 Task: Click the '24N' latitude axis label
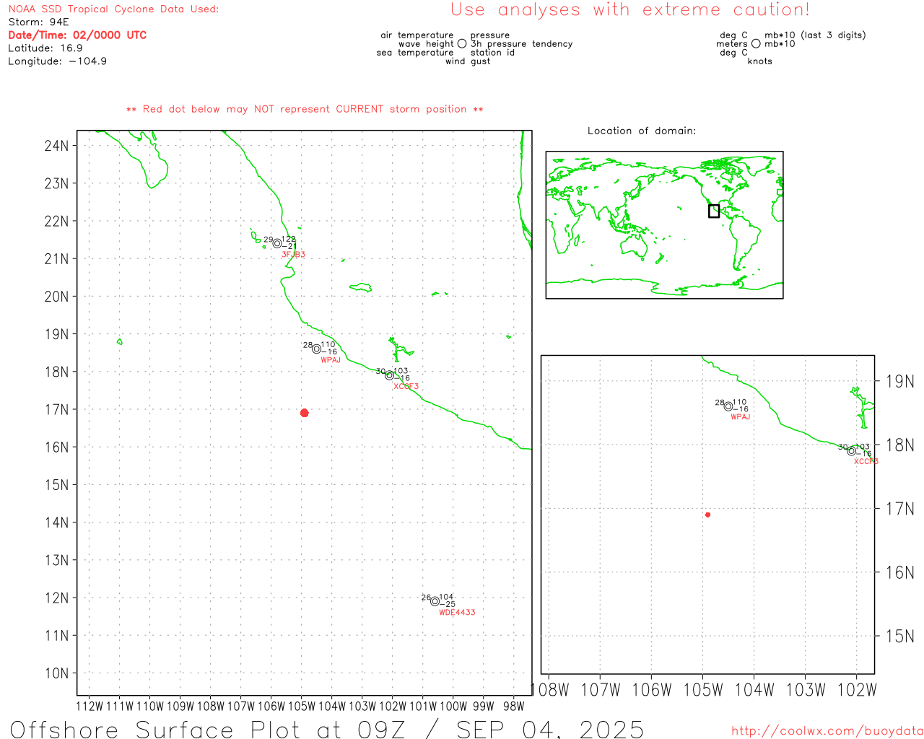(56, 146)
